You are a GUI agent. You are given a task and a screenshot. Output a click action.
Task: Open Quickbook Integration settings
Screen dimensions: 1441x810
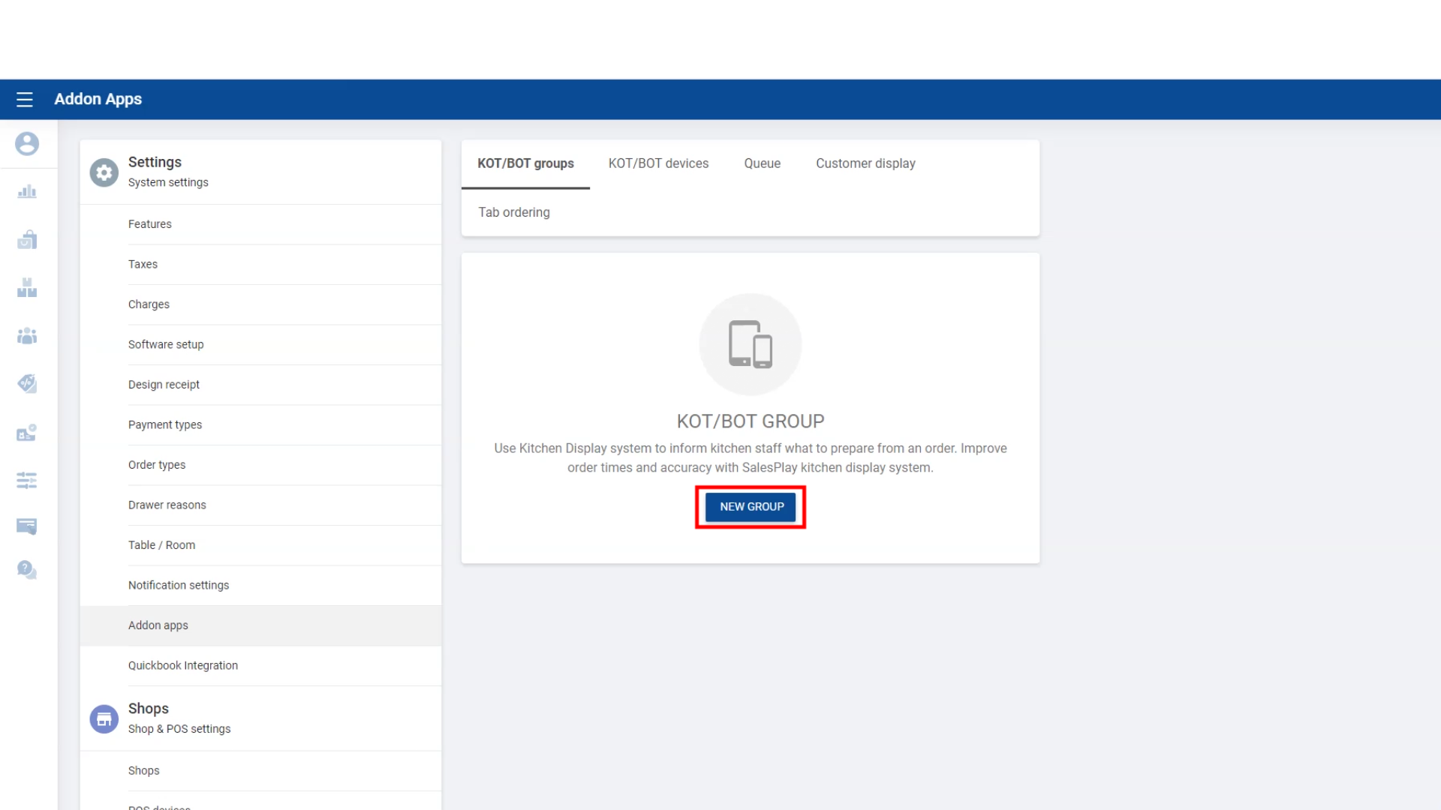[182, 665]
